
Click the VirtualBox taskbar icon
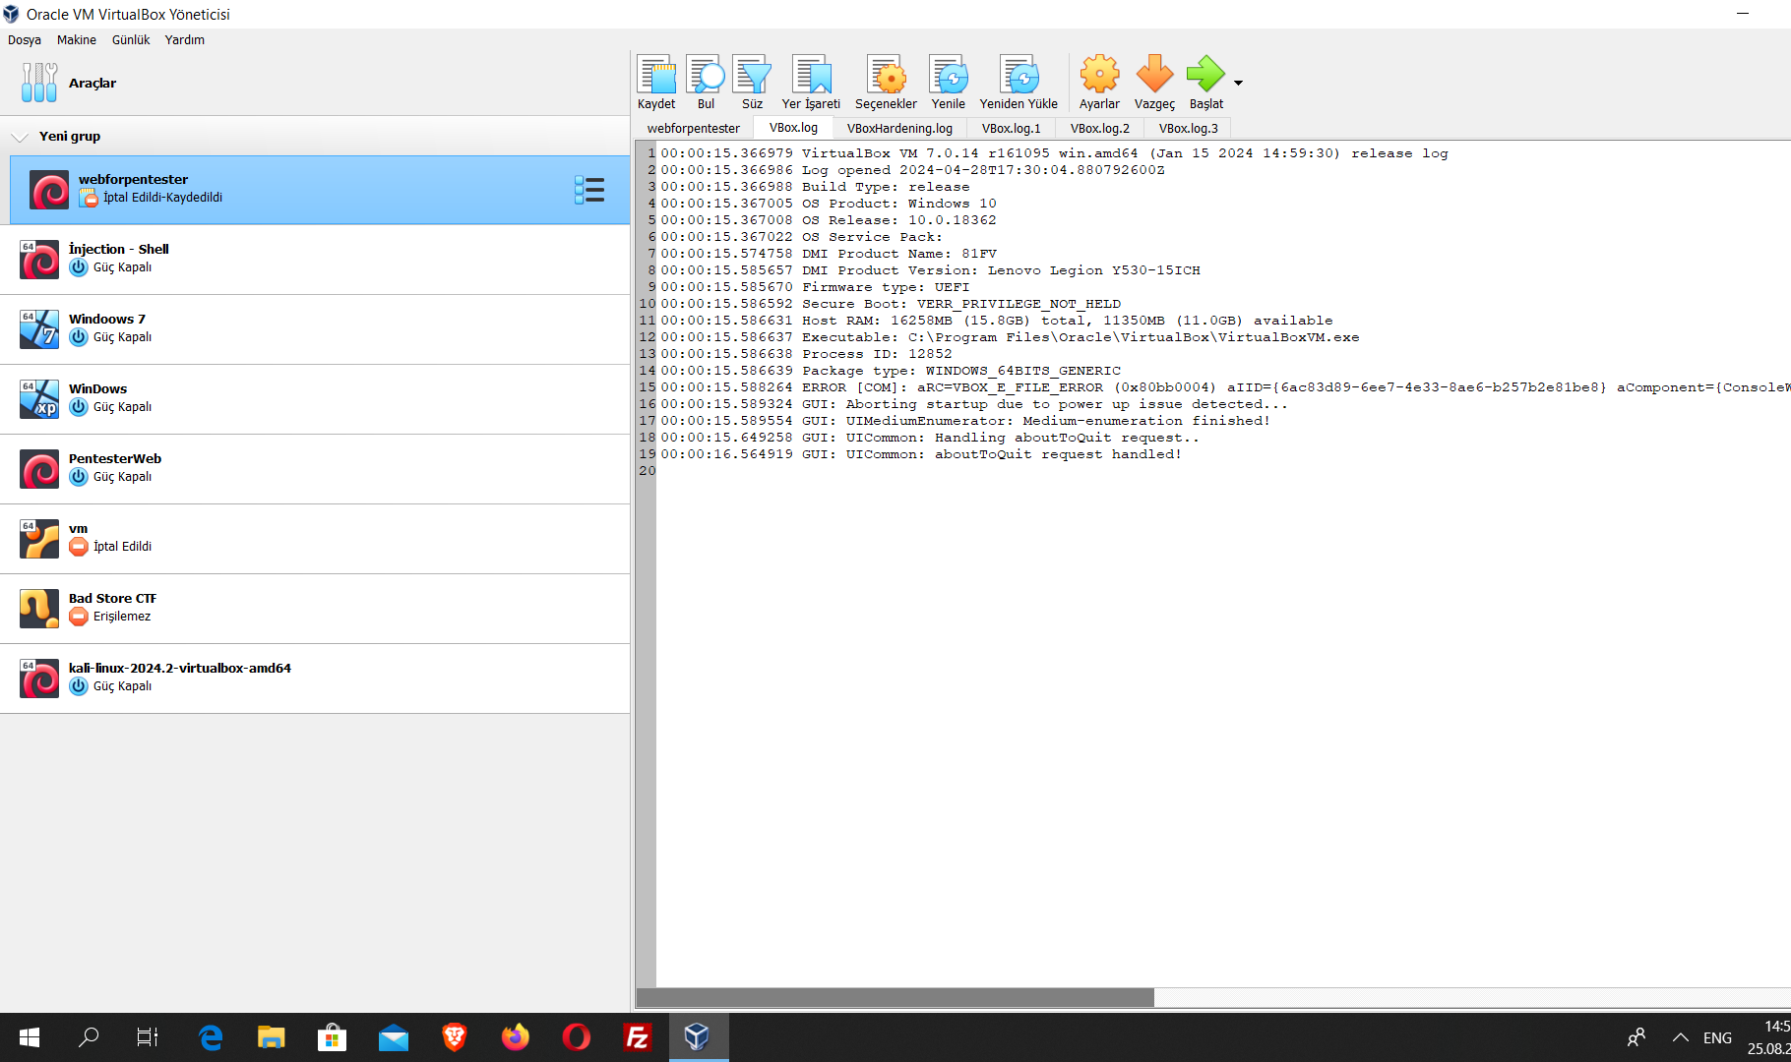coord(699,1037)
